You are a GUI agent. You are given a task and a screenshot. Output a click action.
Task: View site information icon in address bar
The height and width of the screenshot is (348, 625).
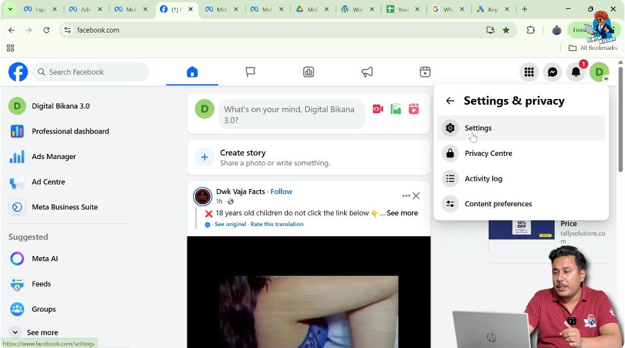tap(68, 30)
